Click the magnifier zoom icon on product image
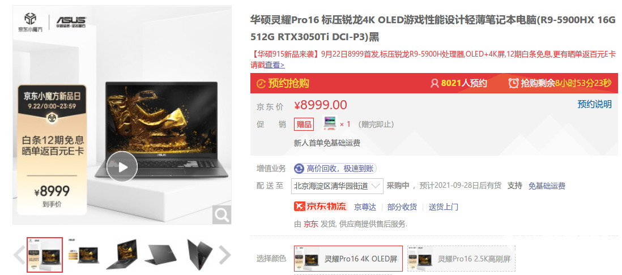This screenshot has width=622, height=275. (x=221, y=215)
